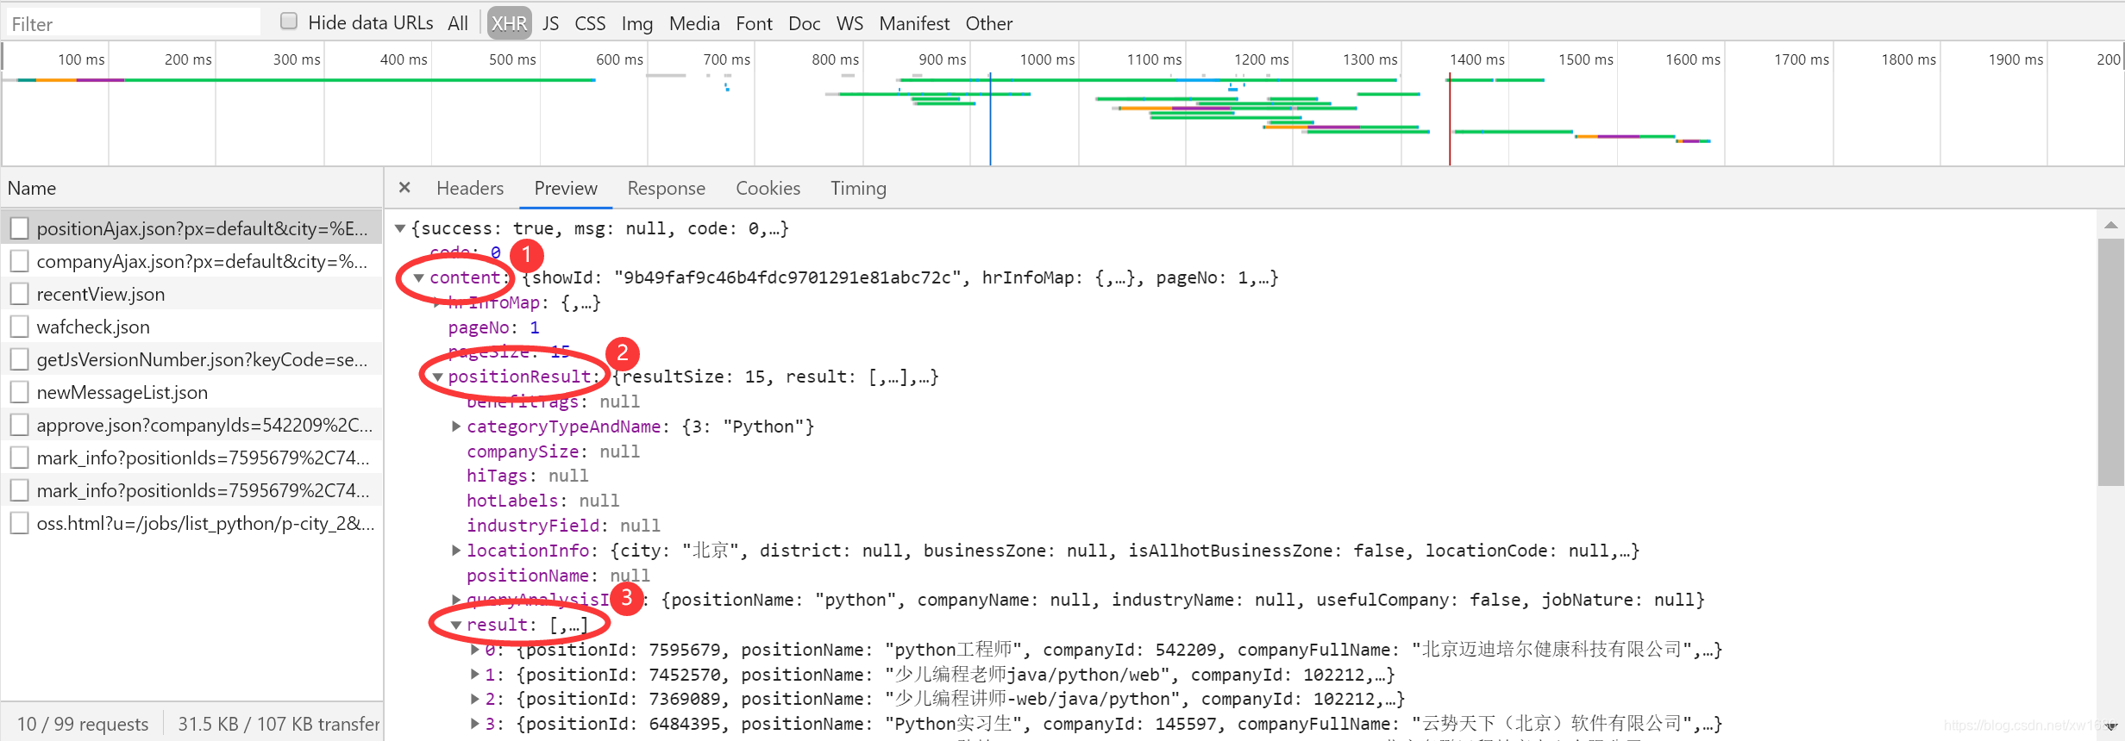Filter requests by Doc
Image resolution: width=2125 pixels, height=741 pixels.
804,23
